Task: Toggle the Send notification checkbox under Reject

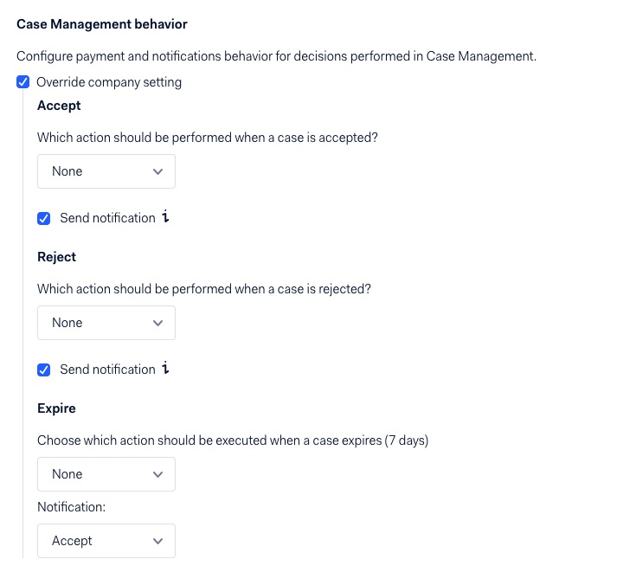Action: pos(44,370)
